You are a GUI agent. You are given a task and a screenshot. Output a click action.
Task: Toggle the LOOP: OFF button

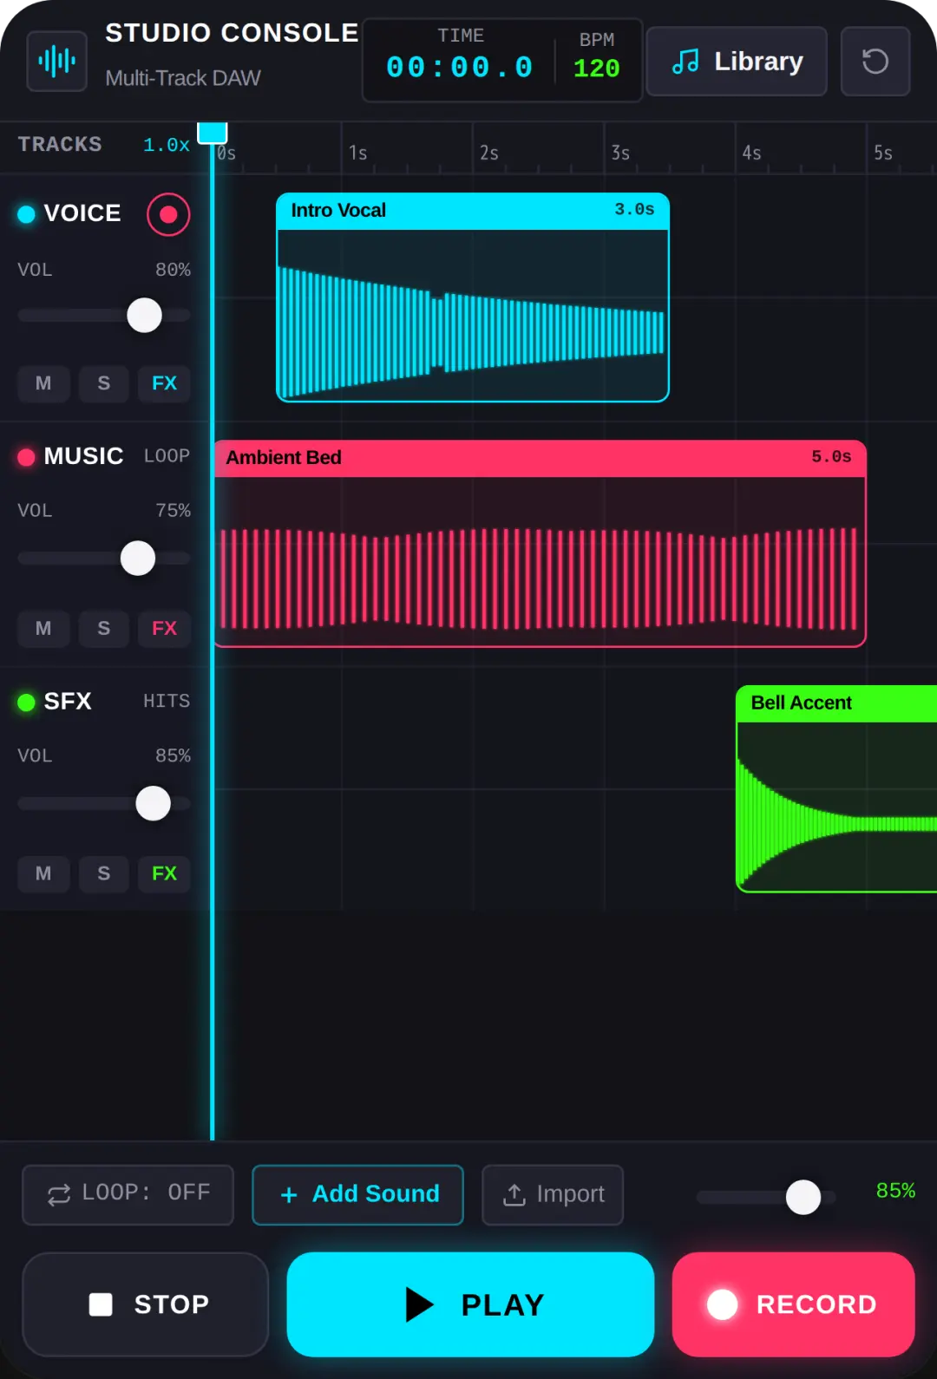(x=128, y=1195)
